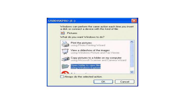Click the folder icon to open folder
185x104 pixels.
(65, 66)
